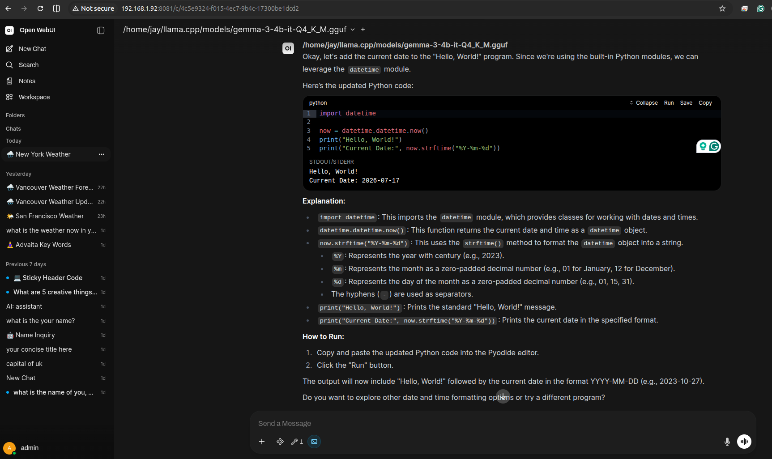The image size is (772, 459).
Task: Save the python code block
Action: tap(686, 103)
